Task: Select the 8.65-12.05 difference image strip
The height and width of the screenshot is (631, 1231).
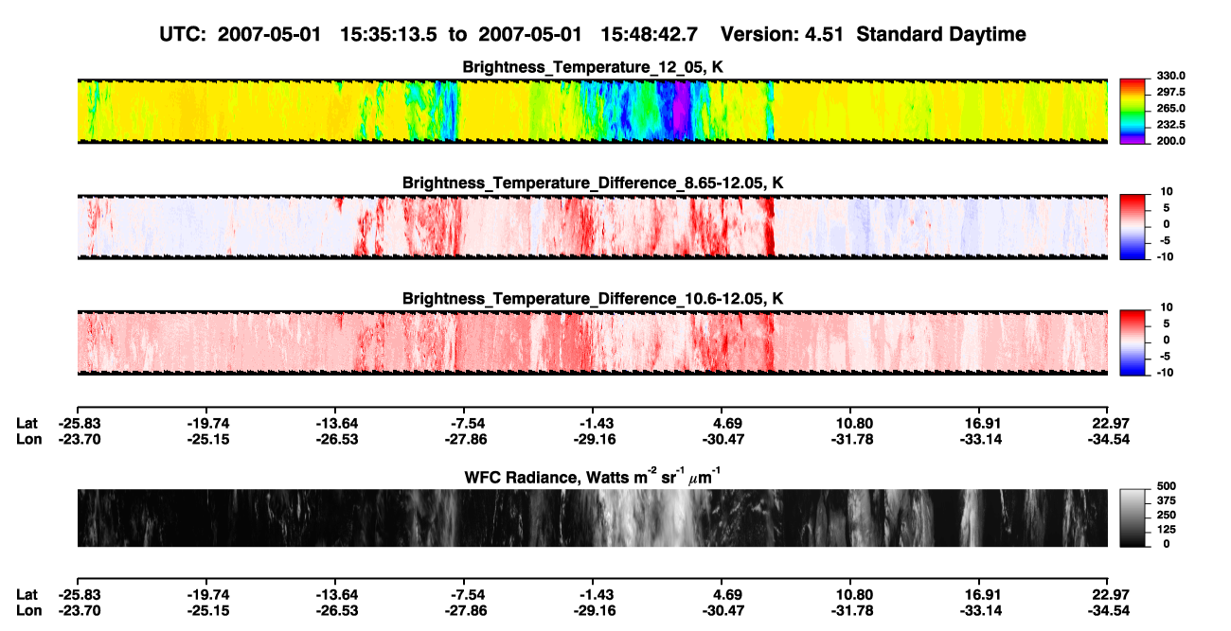Action: point(593,227)
